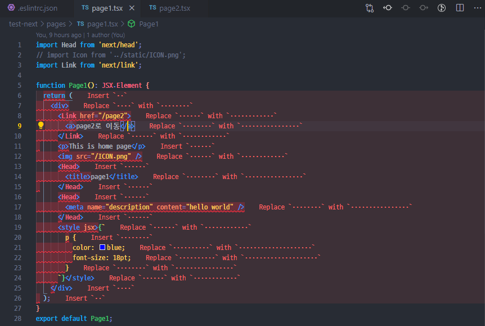Click the 'next/link' import string

pos(118,65)
